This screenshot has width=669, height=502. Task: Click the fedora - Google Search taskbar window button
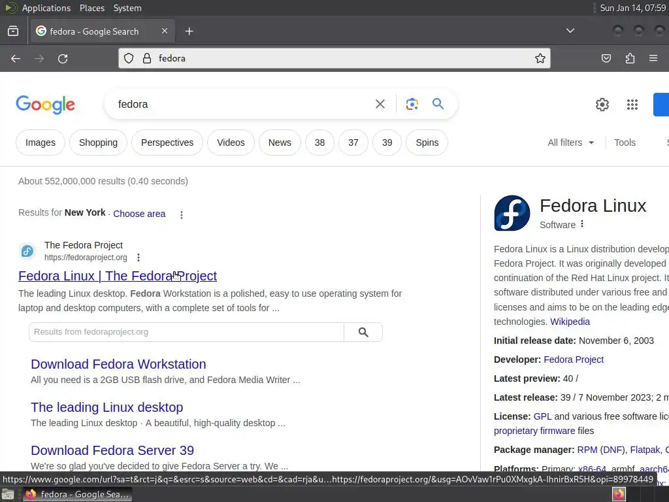point(77,494)
